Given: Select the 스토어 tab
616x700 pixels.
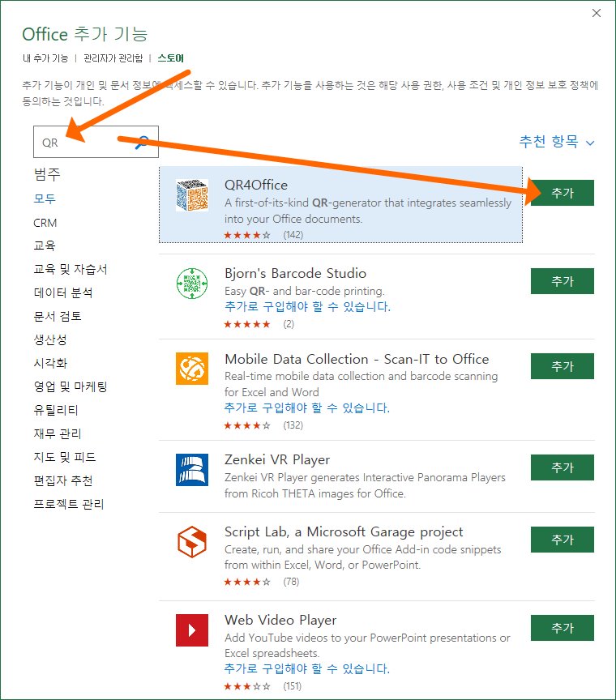Looking at the screenshot, I should point(171,58).
